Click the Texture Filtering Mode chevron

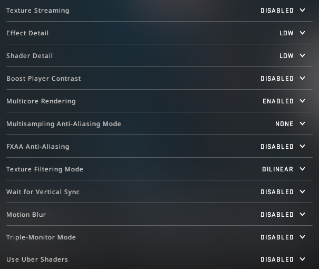point(302,169)
